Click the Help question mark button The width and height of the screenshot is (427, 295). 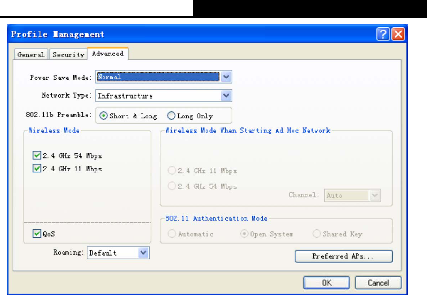(383, 34)
